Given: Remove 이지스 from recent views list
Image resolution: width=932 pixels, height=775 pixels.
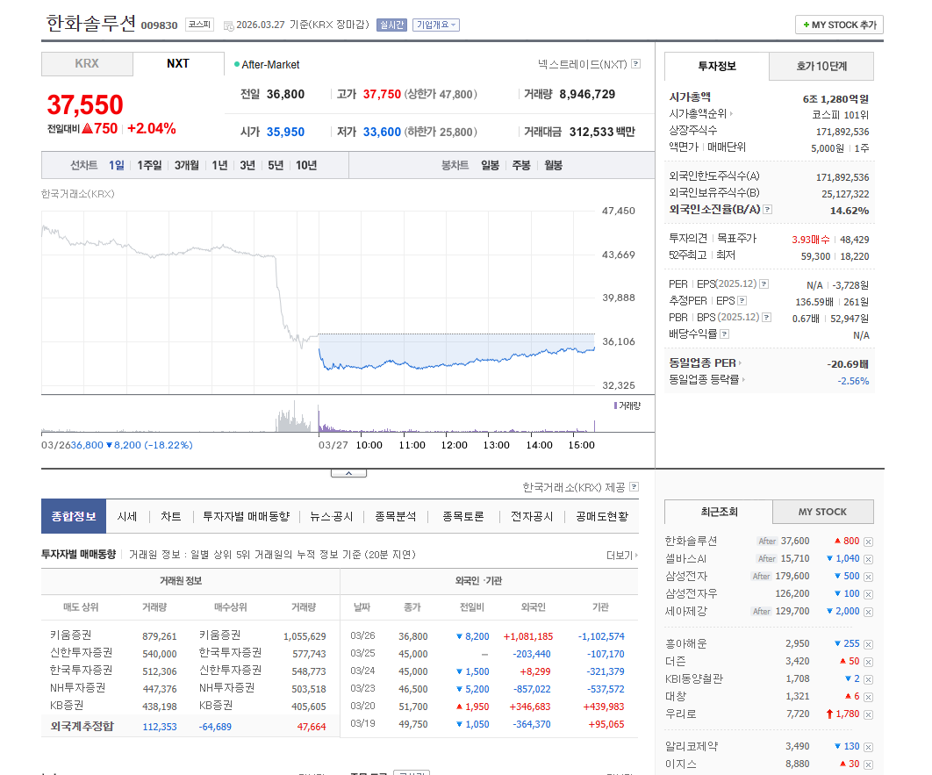Looking at the screenshot, I should [869, 764].
